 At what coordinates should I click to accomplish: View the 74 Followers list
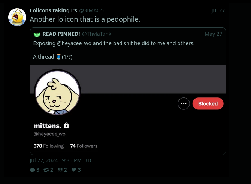click(x=84, y=146)
